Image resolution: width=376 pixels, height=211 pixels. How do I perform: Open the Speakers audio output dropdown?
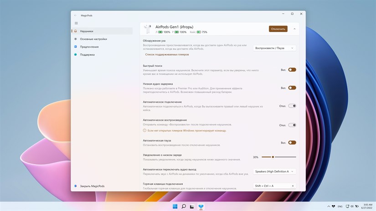[274, 171]
